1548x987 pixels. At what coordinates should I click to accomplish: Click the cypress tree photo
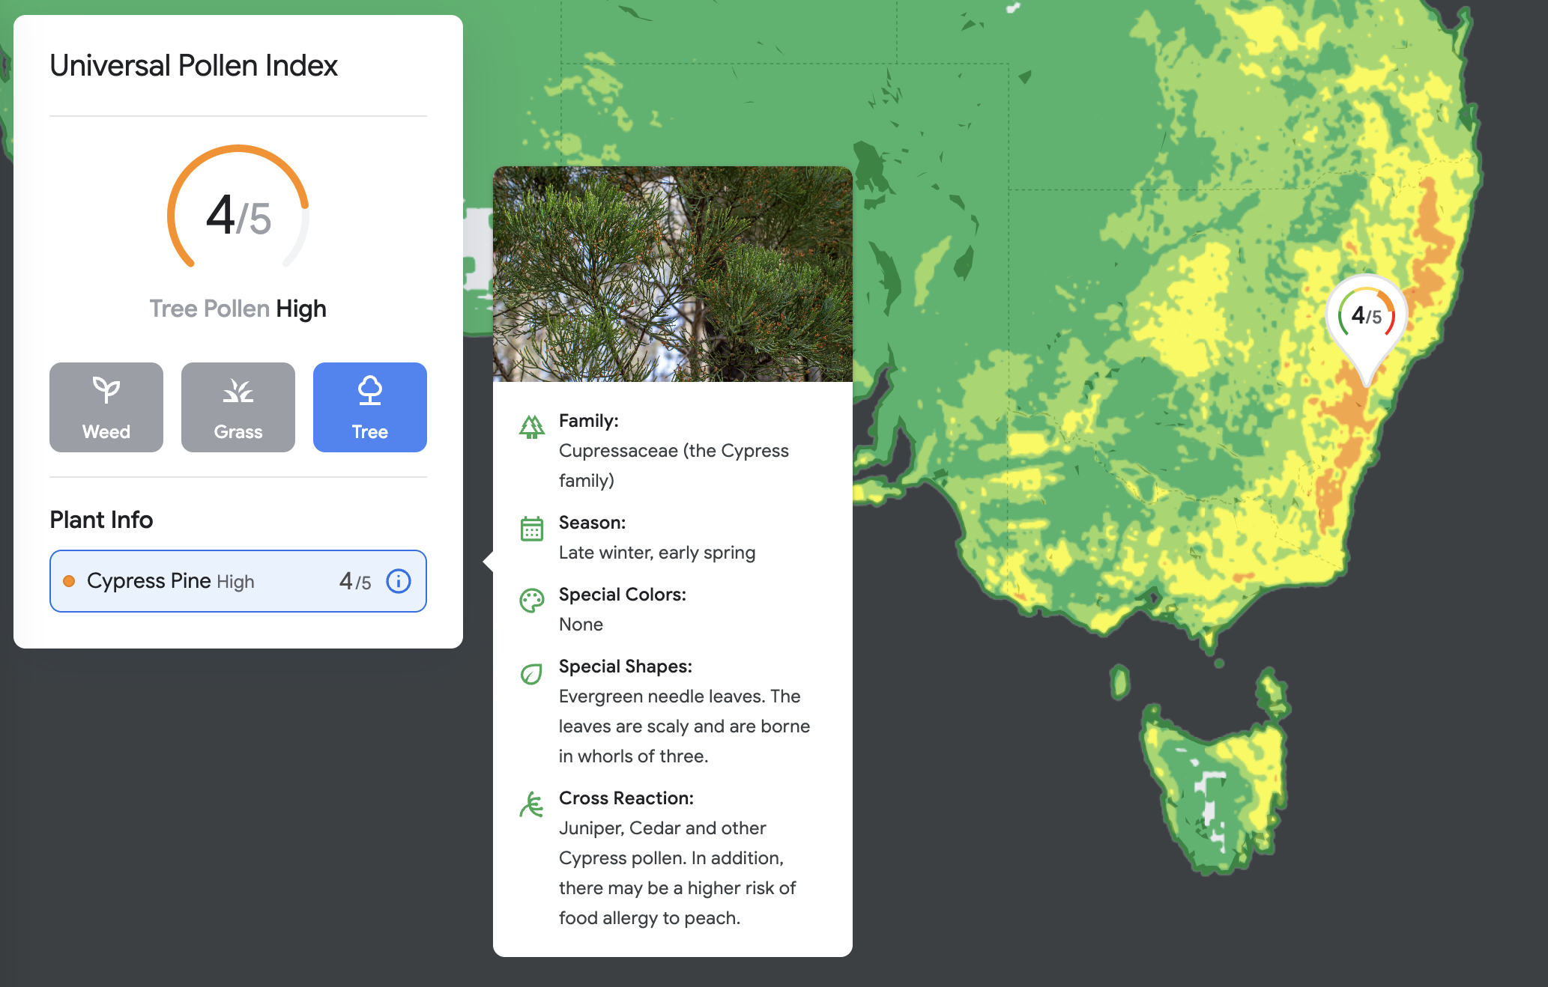672,274
